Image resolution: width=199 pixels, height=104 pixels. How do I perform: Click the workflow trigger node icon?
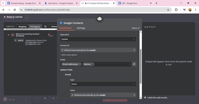[x=13, y=35]
